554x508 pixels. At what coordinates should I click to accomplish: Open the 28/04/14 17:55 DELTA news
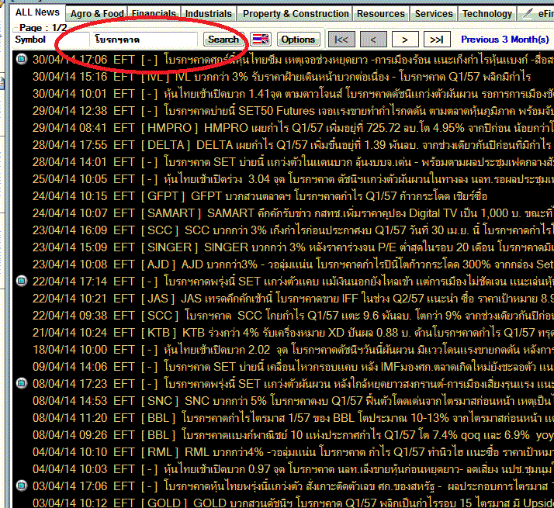282,144
